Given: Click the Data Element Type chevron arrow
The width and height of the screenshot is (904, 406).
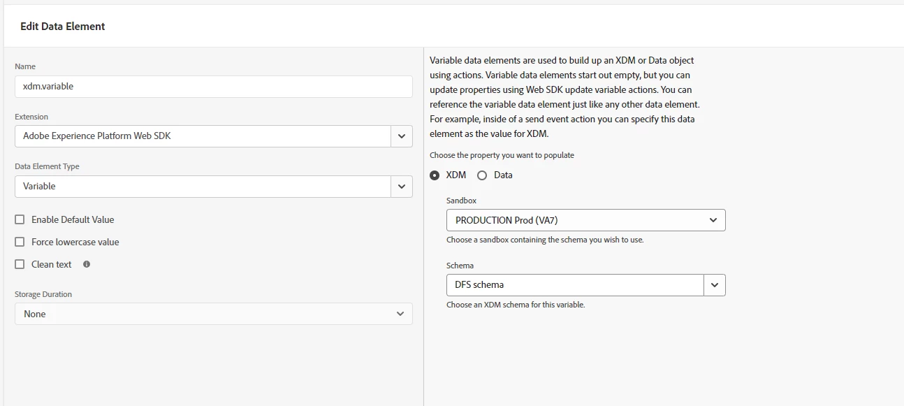Looking at the screenshot, I should click(401, 187).
